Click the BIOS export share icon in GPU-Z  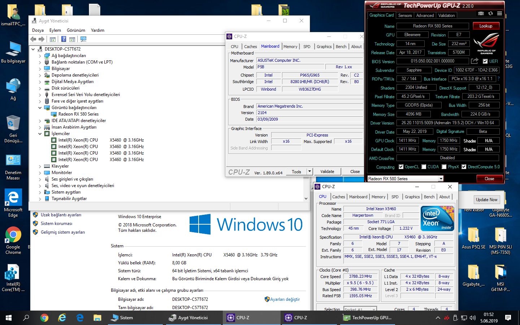pyautogui.click(x=474, y=61)
